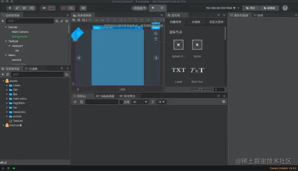Click the assets search magnifier icon
This screenshot has width=298, height=171.
pos(67,75)
